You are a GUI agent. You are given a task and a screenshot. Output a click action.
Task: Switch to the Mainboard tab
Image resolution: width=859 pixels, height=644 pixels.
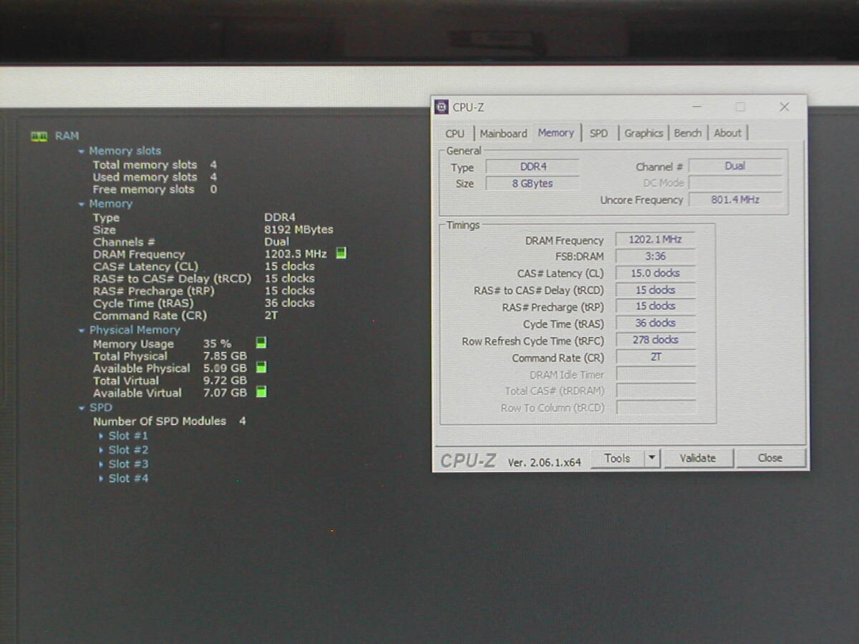(x=503, y=133)
